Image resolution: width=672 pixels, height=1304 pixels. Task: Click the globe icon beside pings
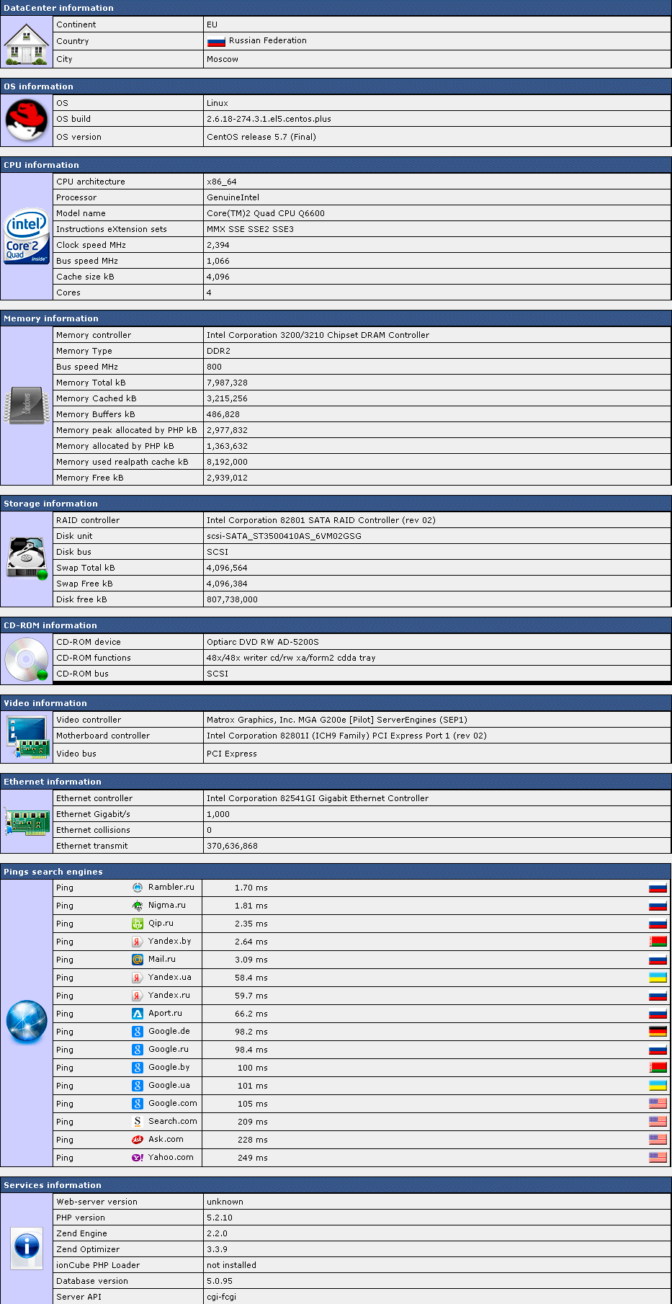pyautogui.click(x=27, y=1022)
